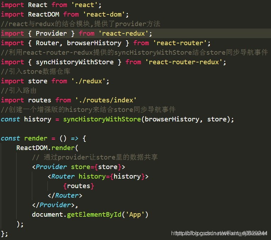Screen dimensions: 271x240
Task: Click store attribute on Provider tag
Action: tap(80, 167)
